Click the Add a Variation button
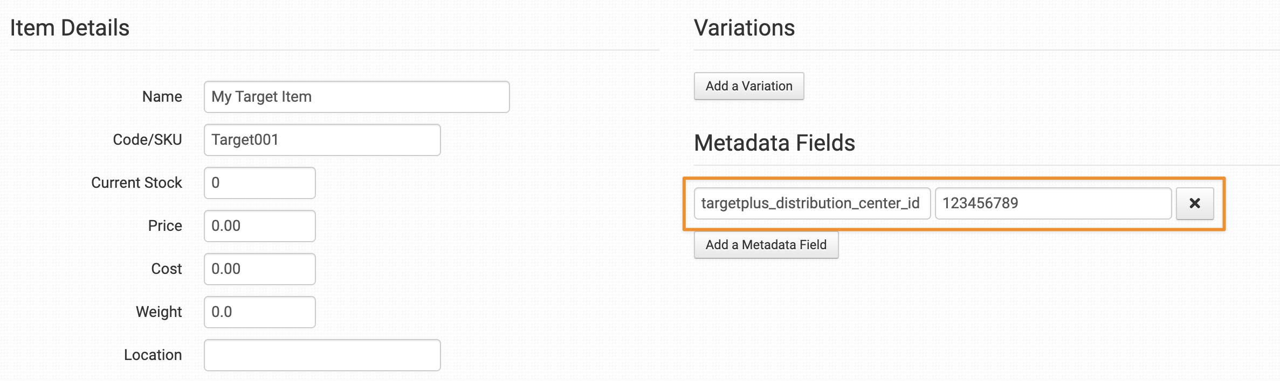This screenshot has height=381, width=1280. pyautogui.click(x=748, y=86)
